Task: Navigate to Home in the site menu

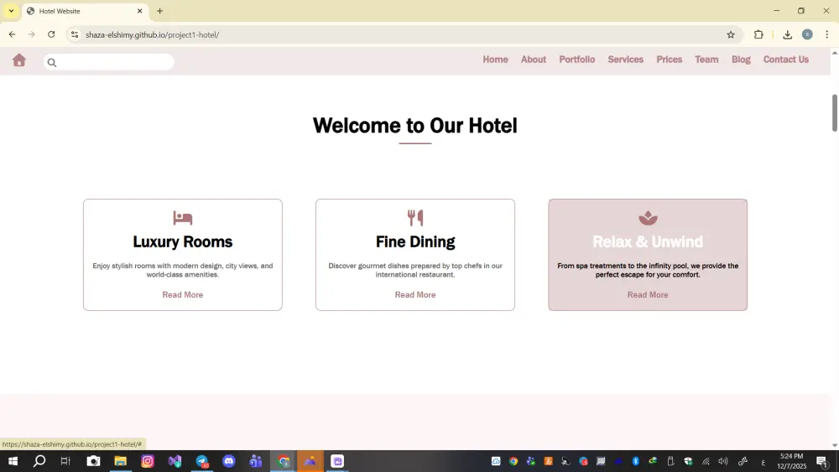Action: coord(495,60)
